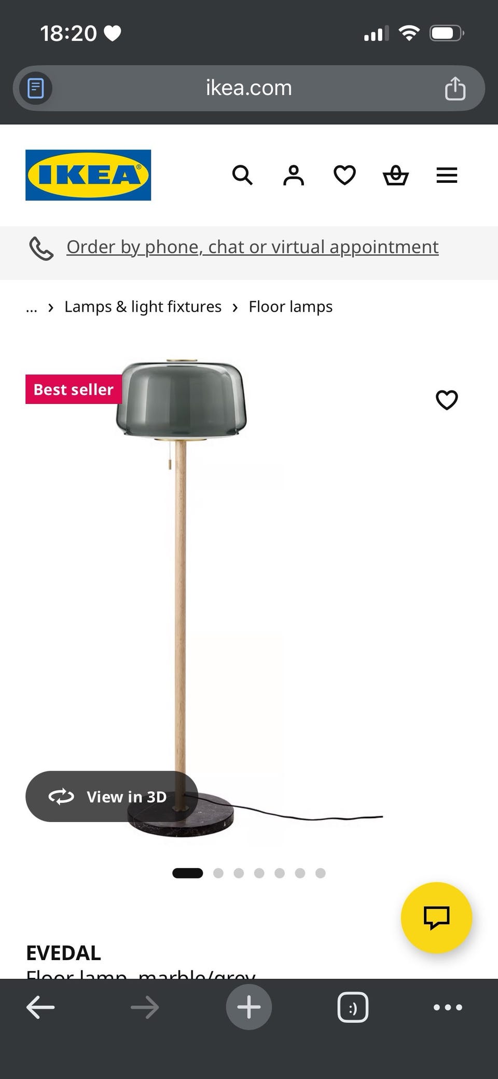Viewport: 498px width, 1079px height.
Task: Select the second image carousel dot
Action: tap(218, 873)
